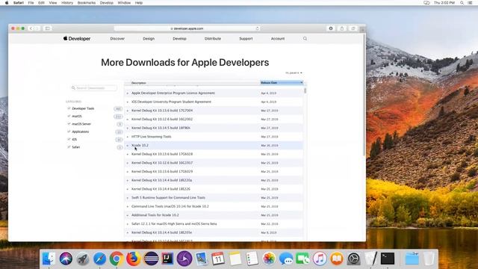Open System Preferences from the dock
The height and width of the screenshot is (269, 478).
(353, 259)
